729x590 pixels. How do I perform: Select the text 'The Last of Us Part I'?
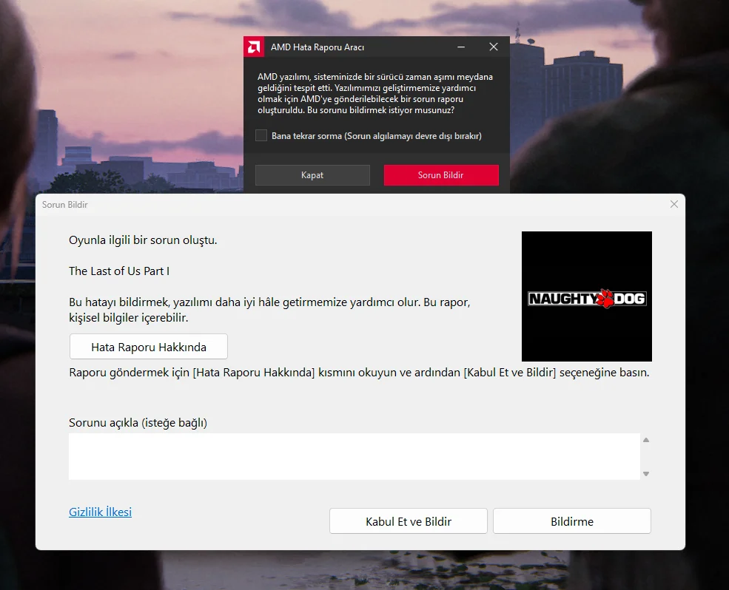tap(119, 271)
